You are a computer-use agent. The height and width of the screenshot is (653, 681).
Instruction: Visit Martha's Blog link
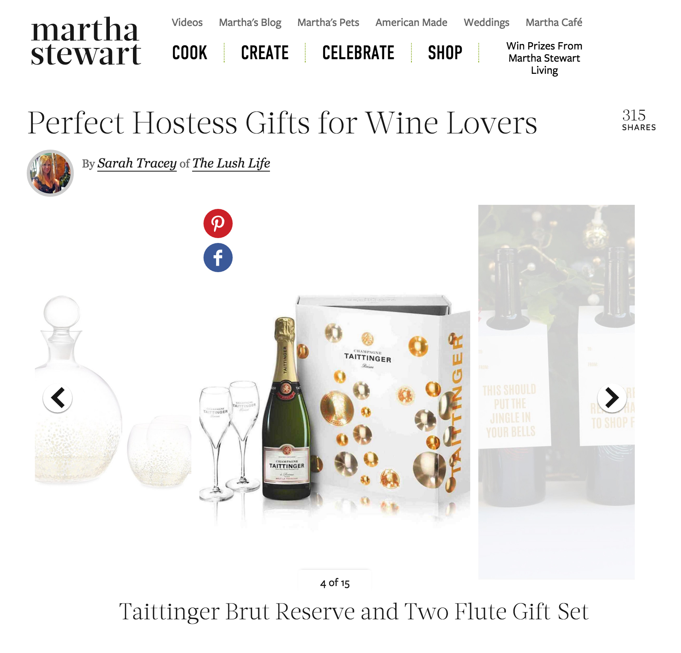[x=250, y=22]
